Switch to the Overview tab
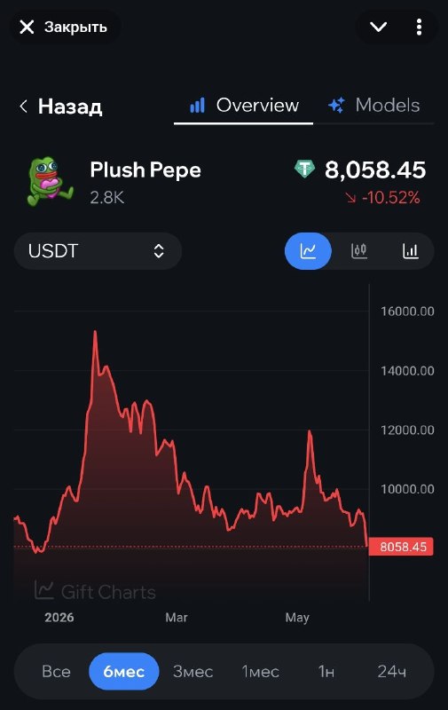 click(244, 105)
